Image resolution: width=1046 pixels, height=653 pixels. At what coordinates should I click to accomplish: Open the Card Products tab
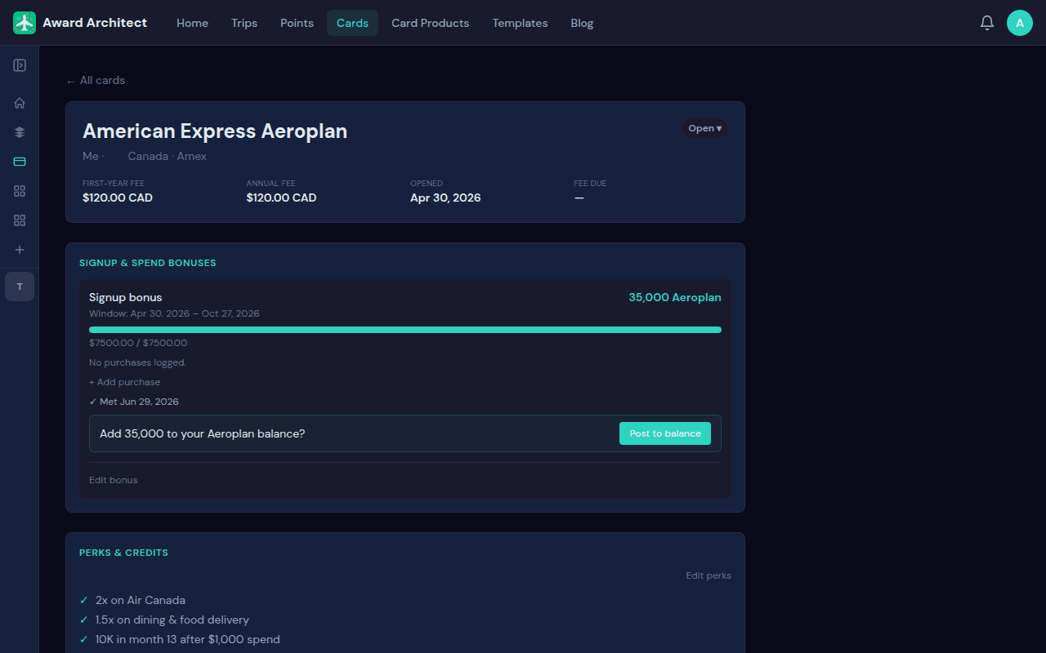[x=430, y=23]
